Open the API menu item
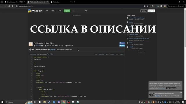Image resolution: width=186 pixels, height=104 pixels. point(47,11)
